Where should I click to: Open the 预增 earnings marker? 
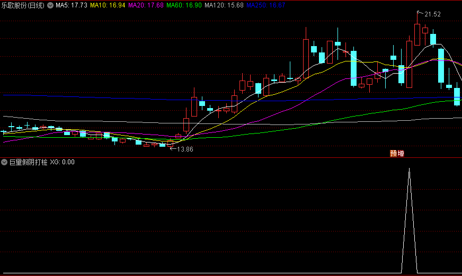pos(397,153)
